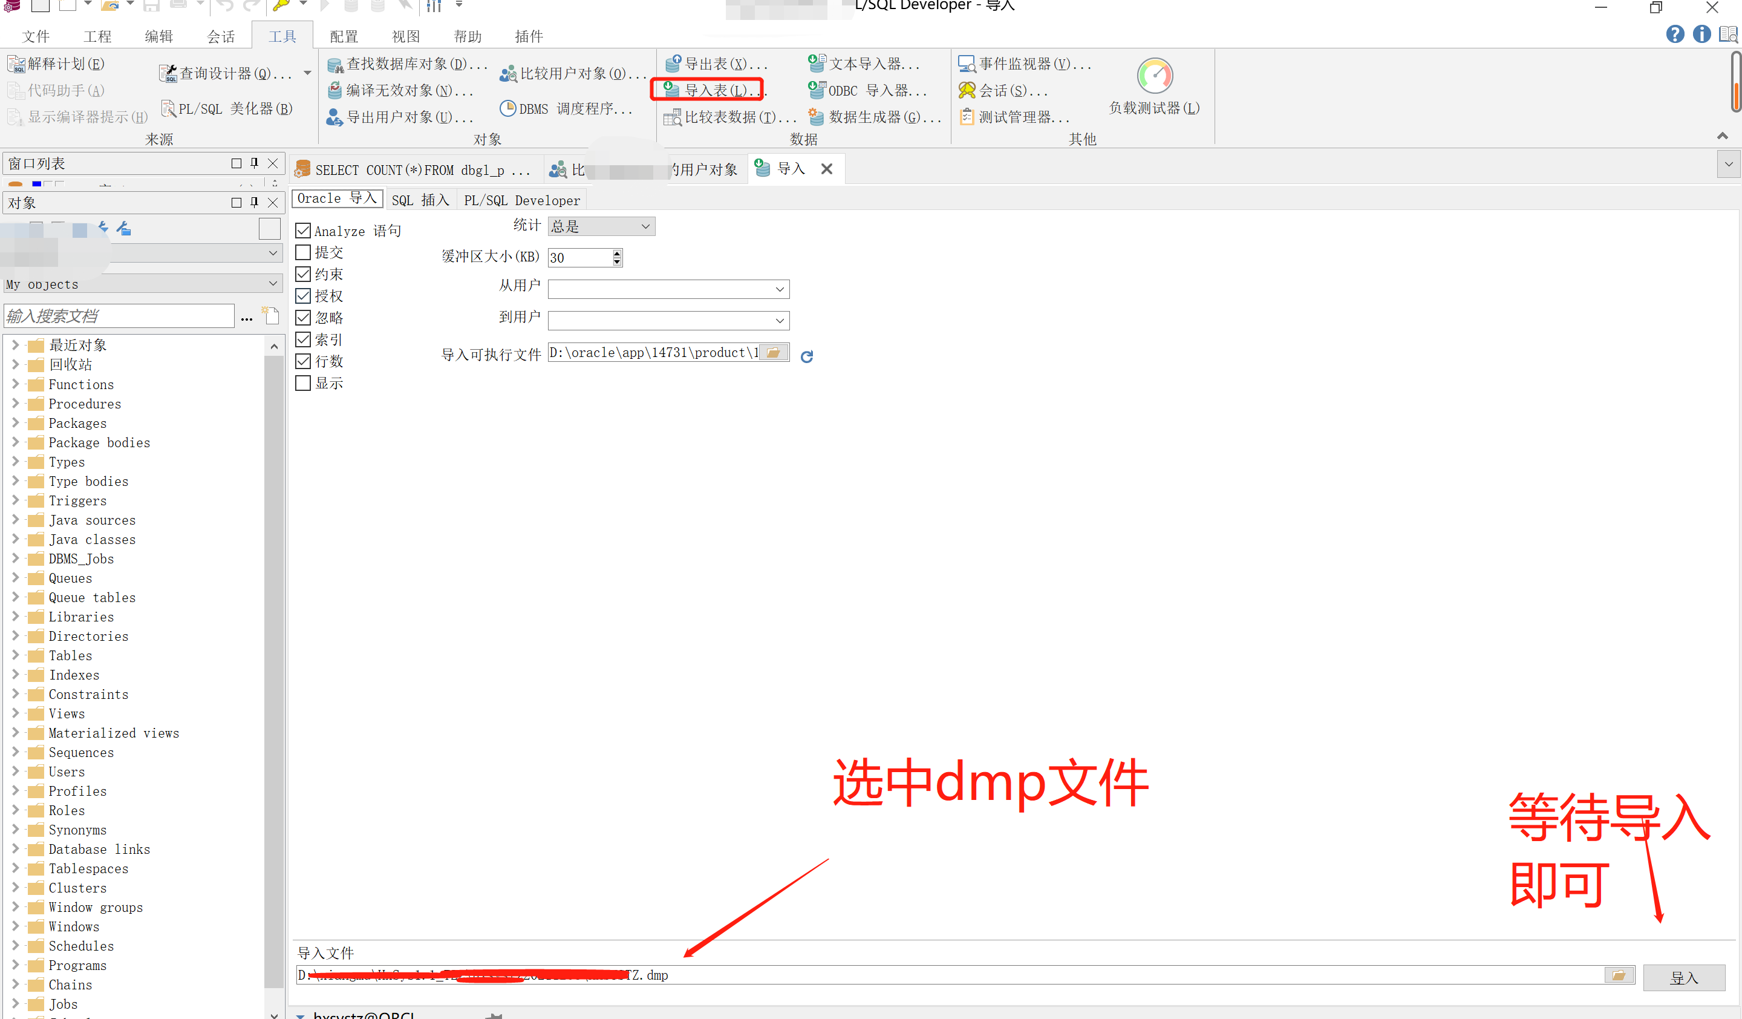Uncheck the 忽略 ignore checkbox
The image size is (1742, 1019).
(x=303, y=318)
